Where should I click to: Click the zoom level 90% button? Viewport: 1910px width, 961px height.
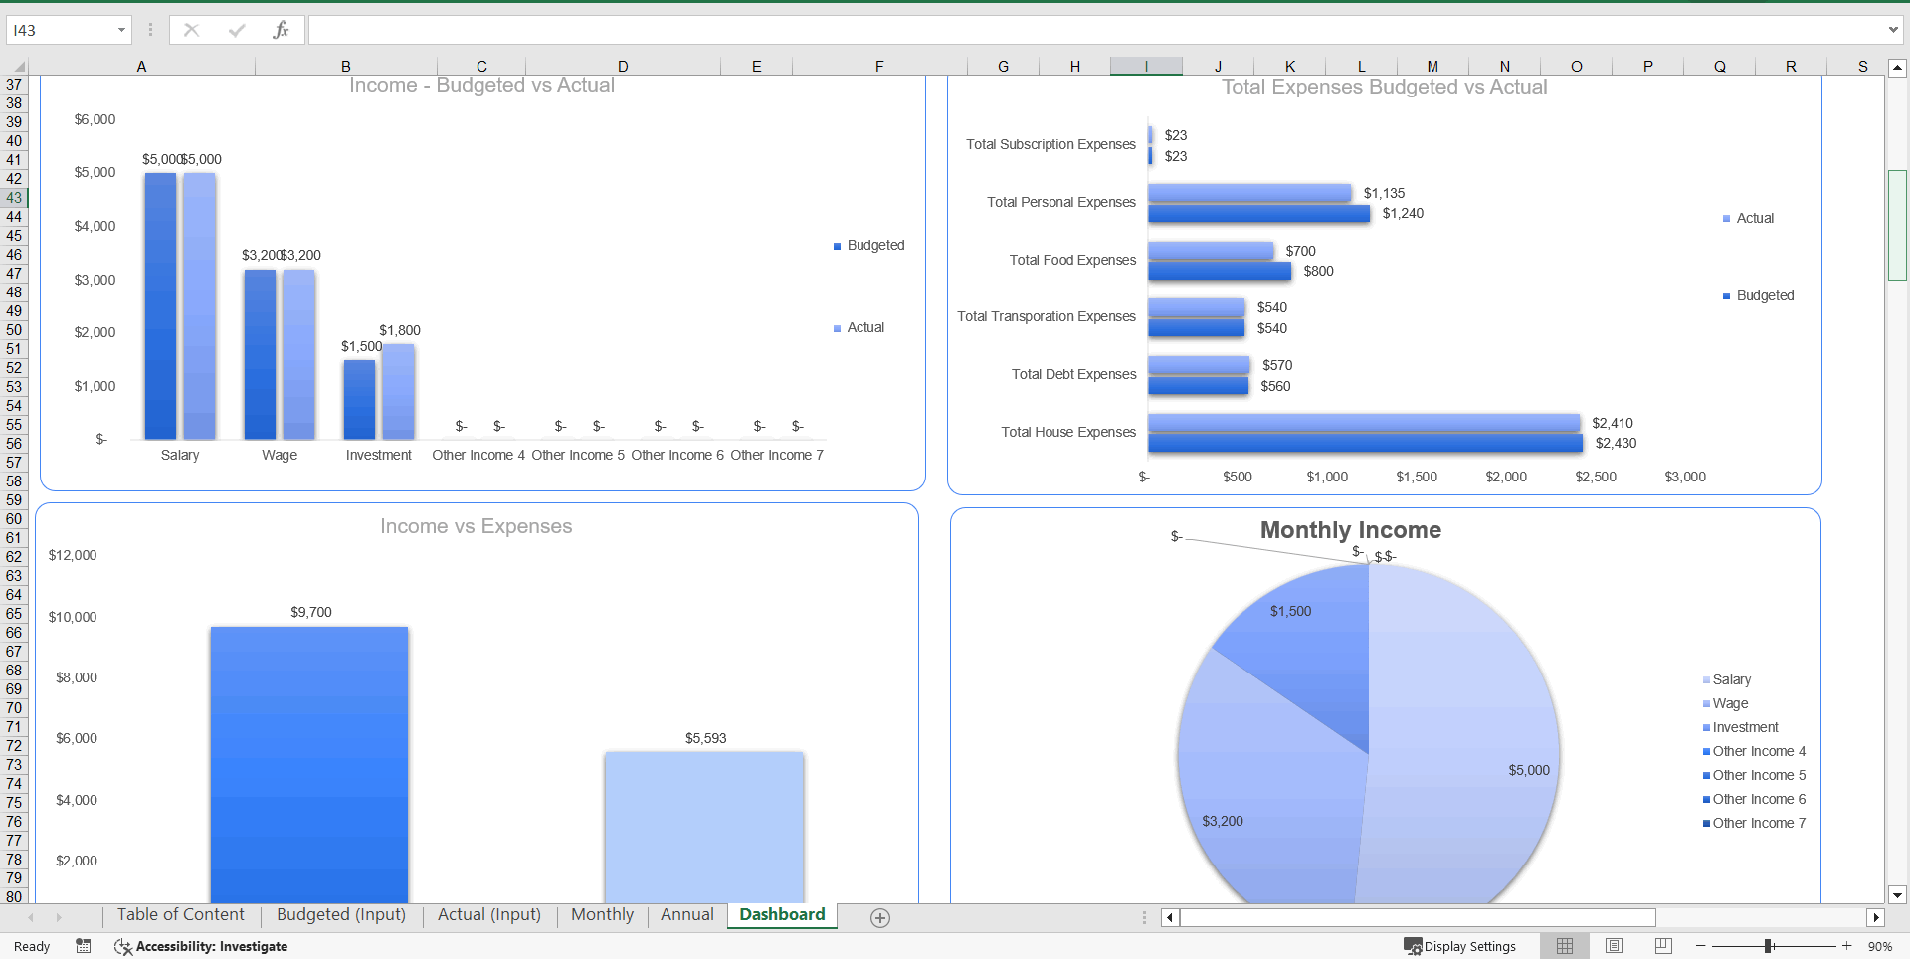tap(1879, 947)
